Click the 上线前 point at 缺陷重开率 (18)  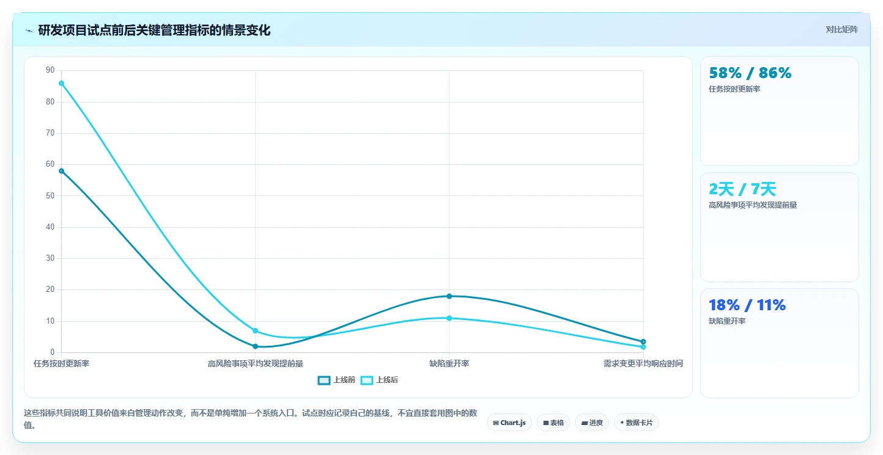[449, 296]
